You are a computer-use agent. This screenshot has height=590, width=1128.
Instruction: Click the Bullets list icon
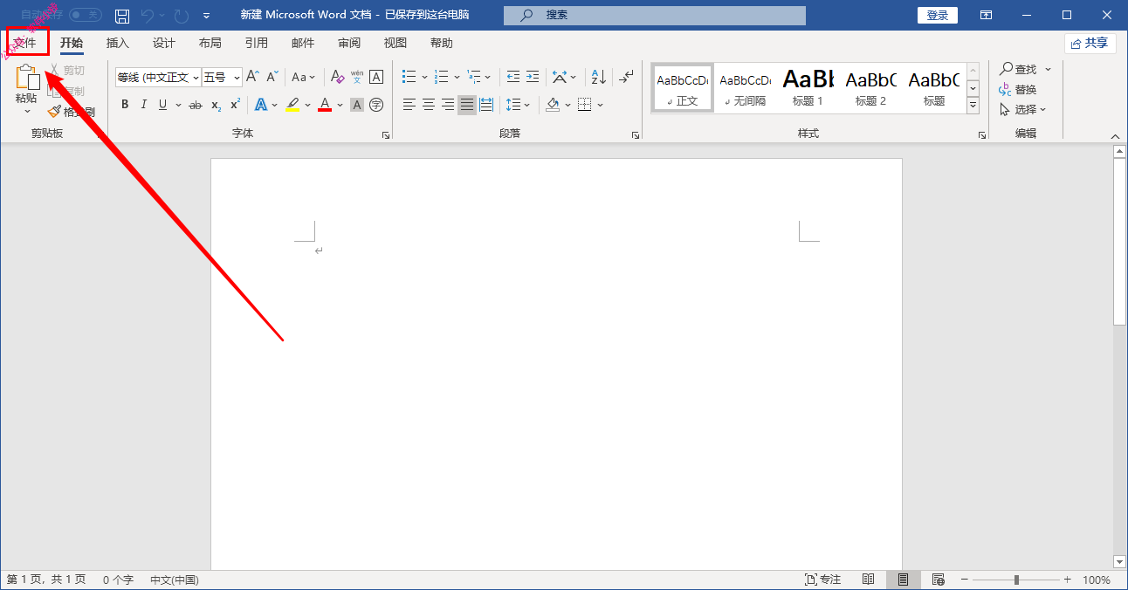tap(409, 77)
